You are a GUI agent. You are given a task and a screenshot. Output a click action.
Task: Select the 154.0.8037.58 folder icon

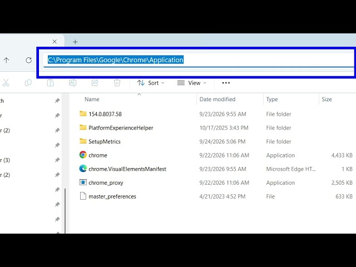(x=83, y=113)
